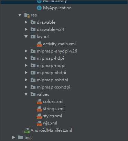
Task: Click the mipmap-mdpi folder icon
Action: pos(33,66)
